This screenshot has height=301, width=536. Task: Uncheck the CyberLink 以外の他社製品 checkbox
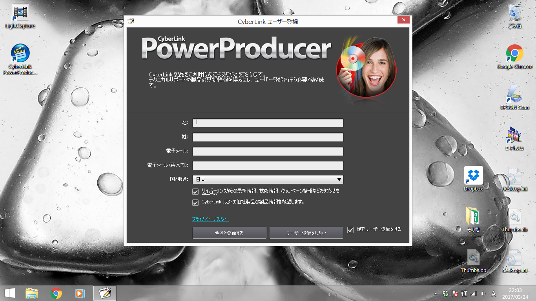pos(195,203)
